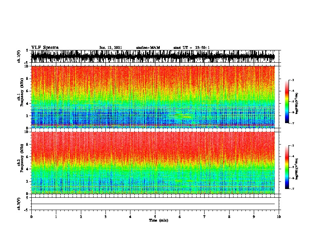
Task: Click the ch.1 spectrogram color bar
Action: [287, 102]
